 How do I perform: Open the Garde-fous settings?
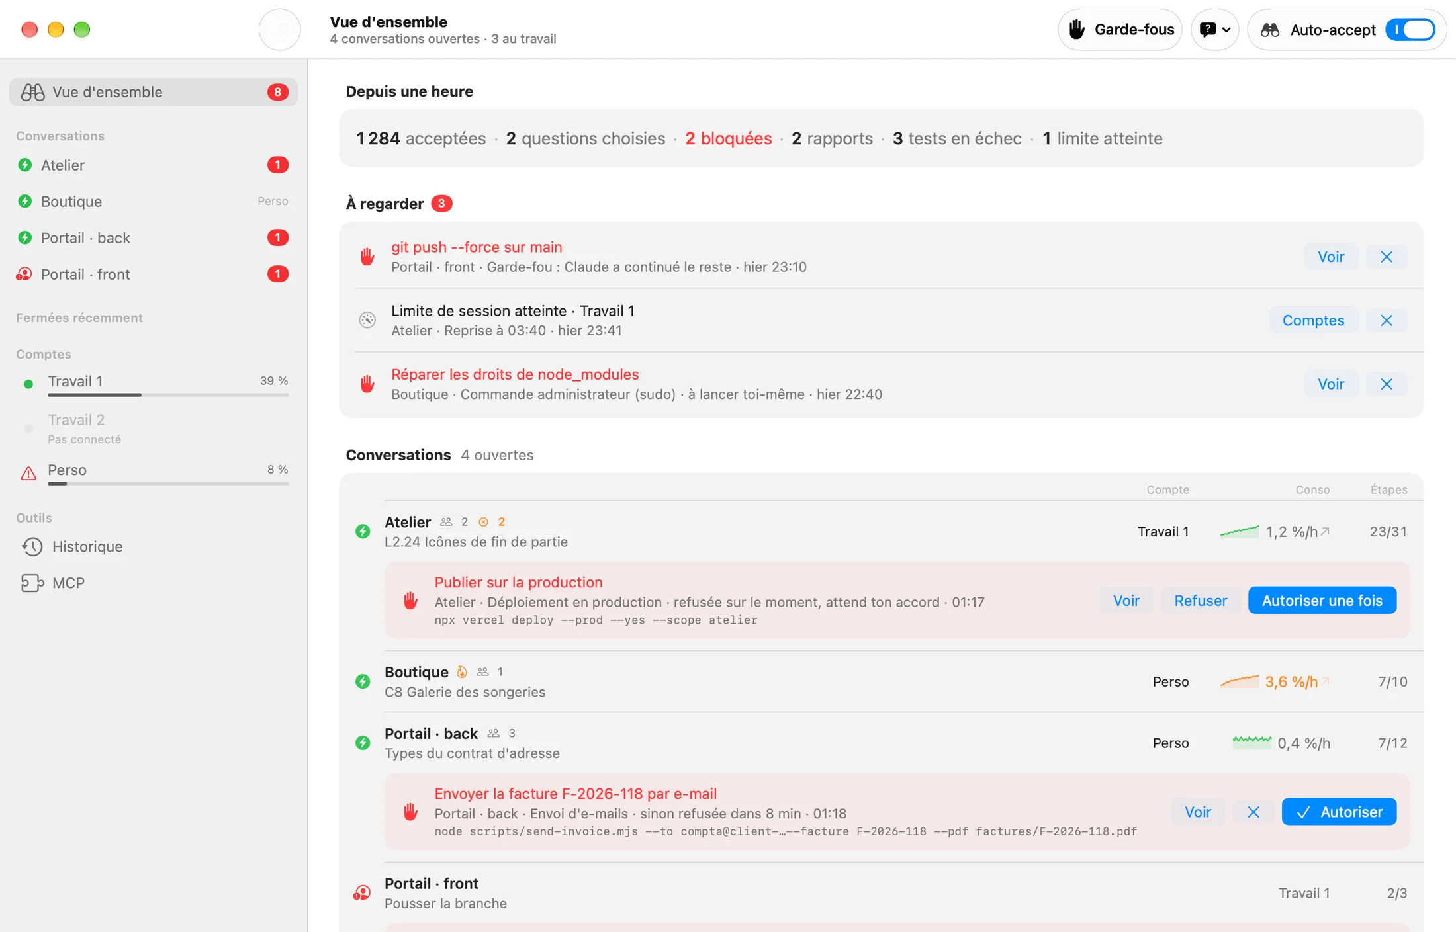1120,30
